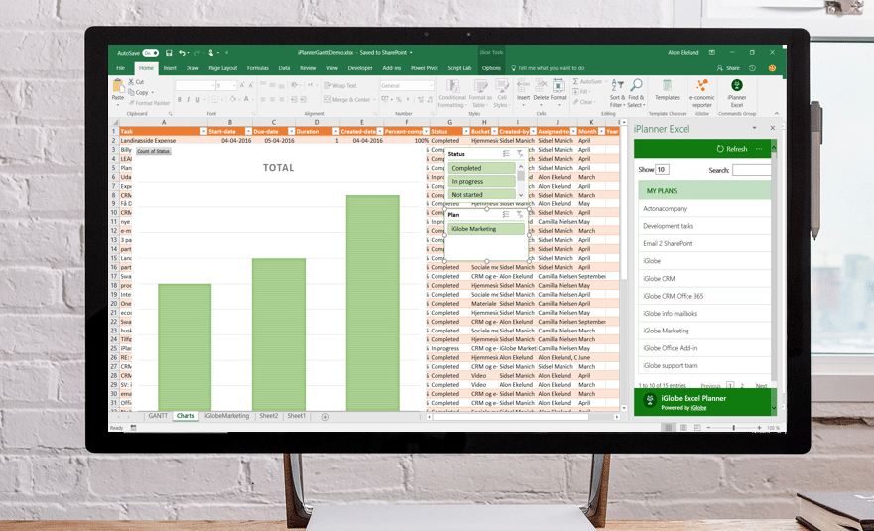Click the Copy icon

coord(132,92)
